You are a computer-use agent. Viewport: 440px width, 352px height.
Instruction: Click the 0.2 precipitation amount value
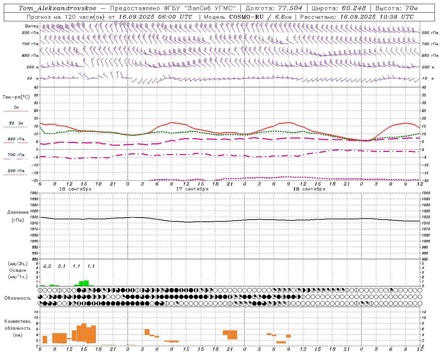coord(47,266)
